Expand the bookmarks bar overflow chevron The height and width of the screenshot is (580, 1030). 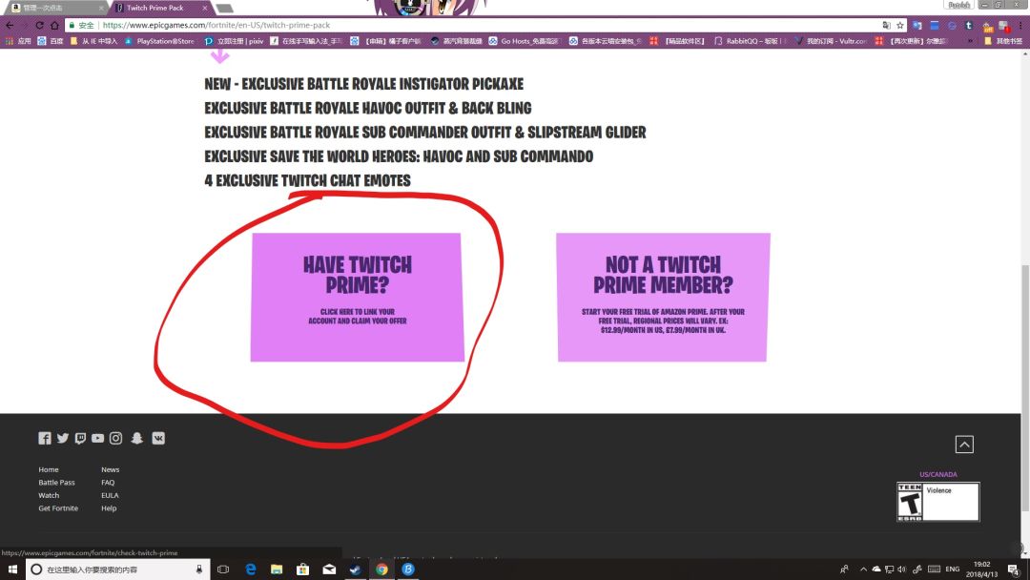[970, 41]
